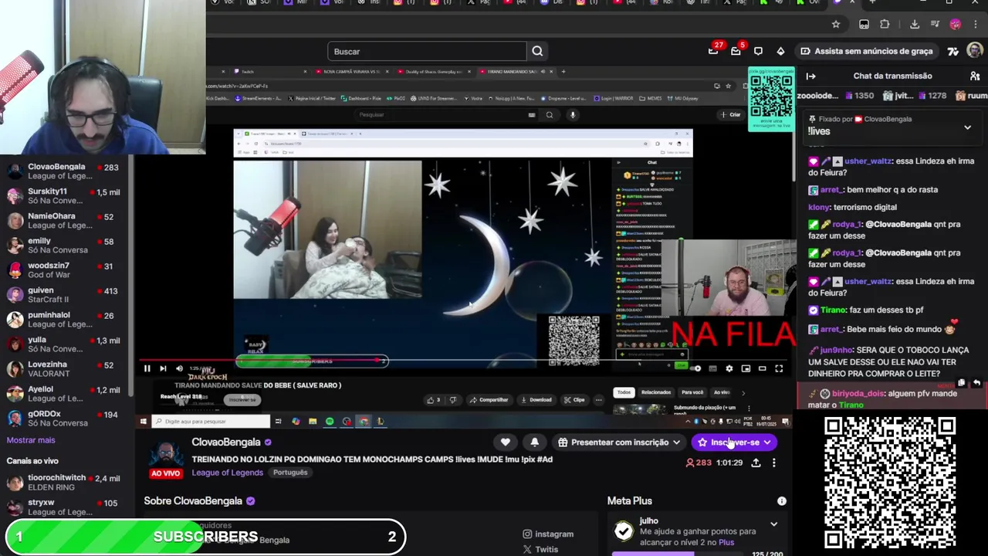Expand the pinned !lives chat message

(967, 127)
